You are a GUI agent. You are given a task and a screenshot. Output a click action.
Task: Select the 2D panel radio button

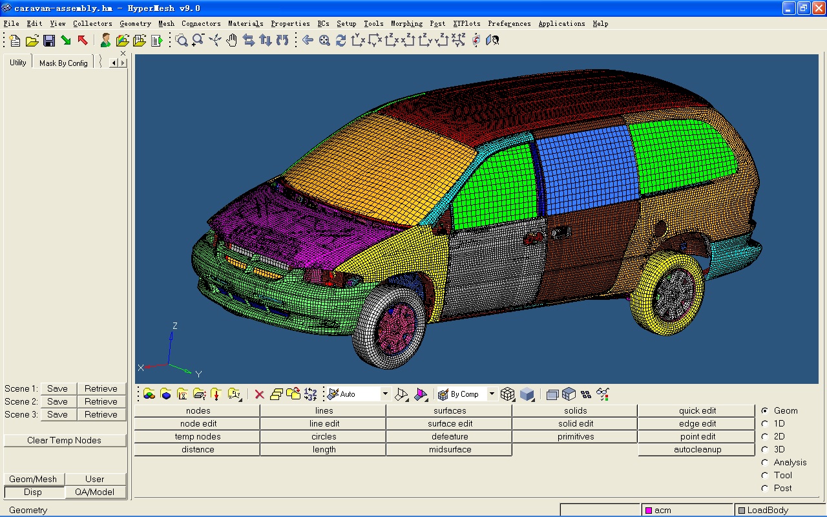click(765, 436)
